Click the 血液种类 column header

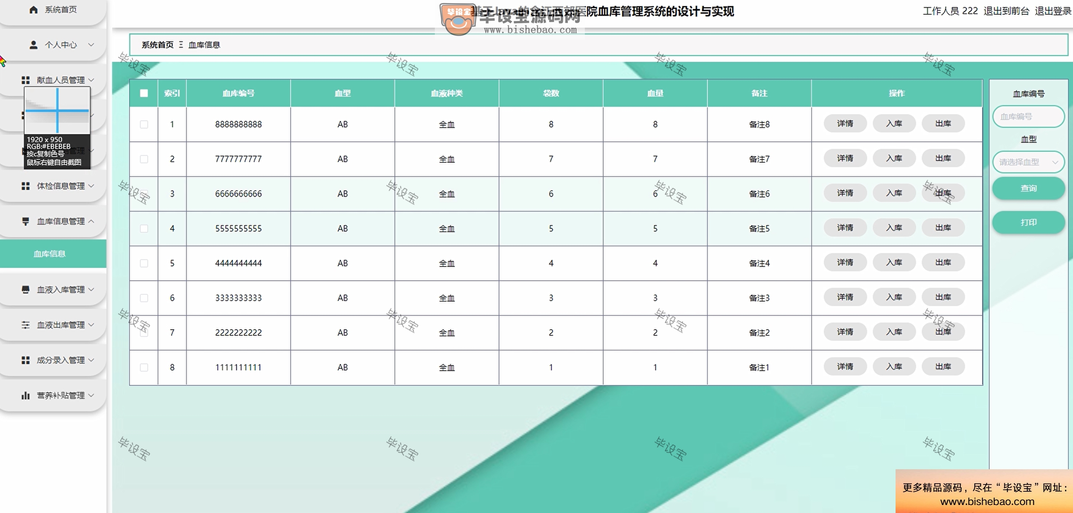coord(447,93)
